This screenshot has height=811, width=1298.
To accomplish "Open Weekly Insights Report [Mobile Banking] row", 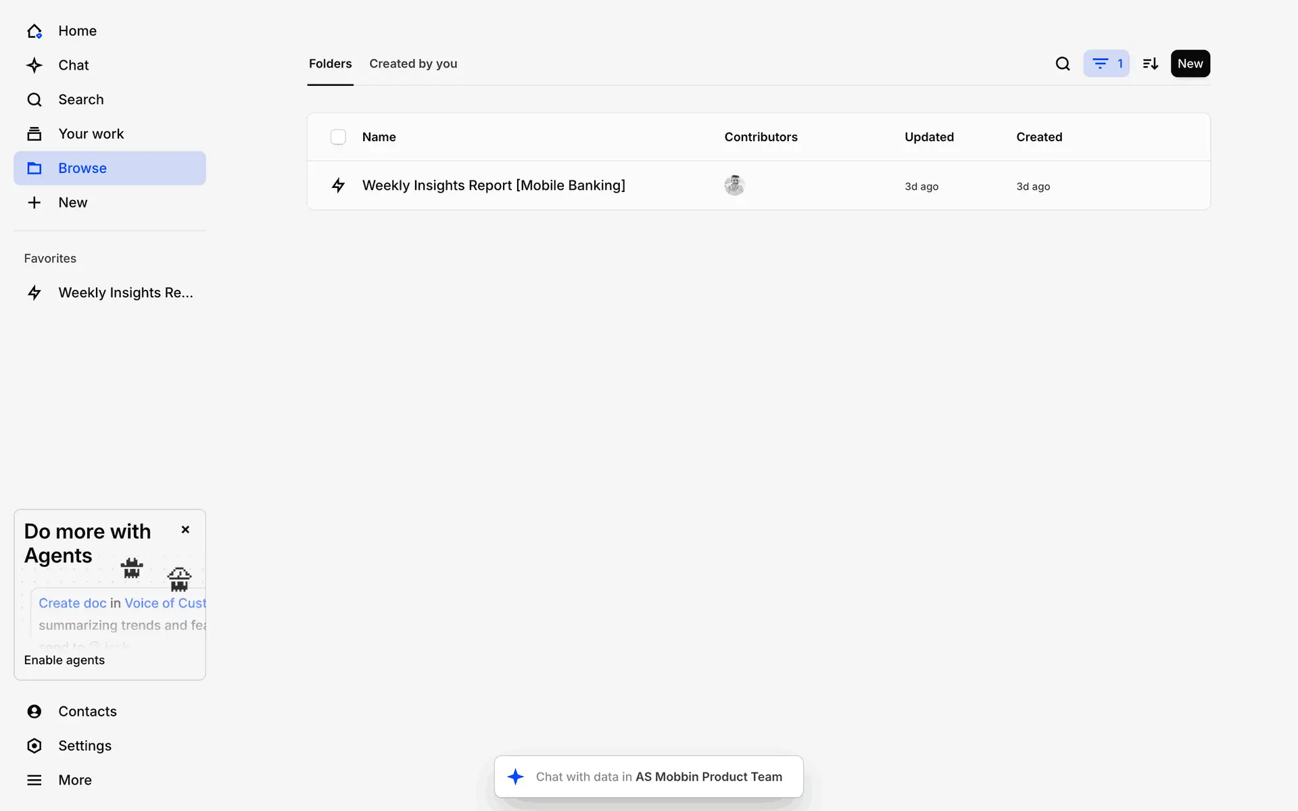I will click(494, 185).
